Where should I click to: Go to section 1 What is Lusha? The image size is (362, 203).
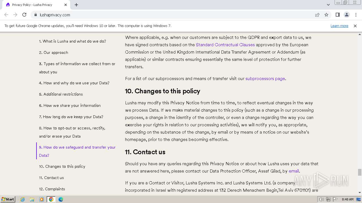[x=72, y=41]
